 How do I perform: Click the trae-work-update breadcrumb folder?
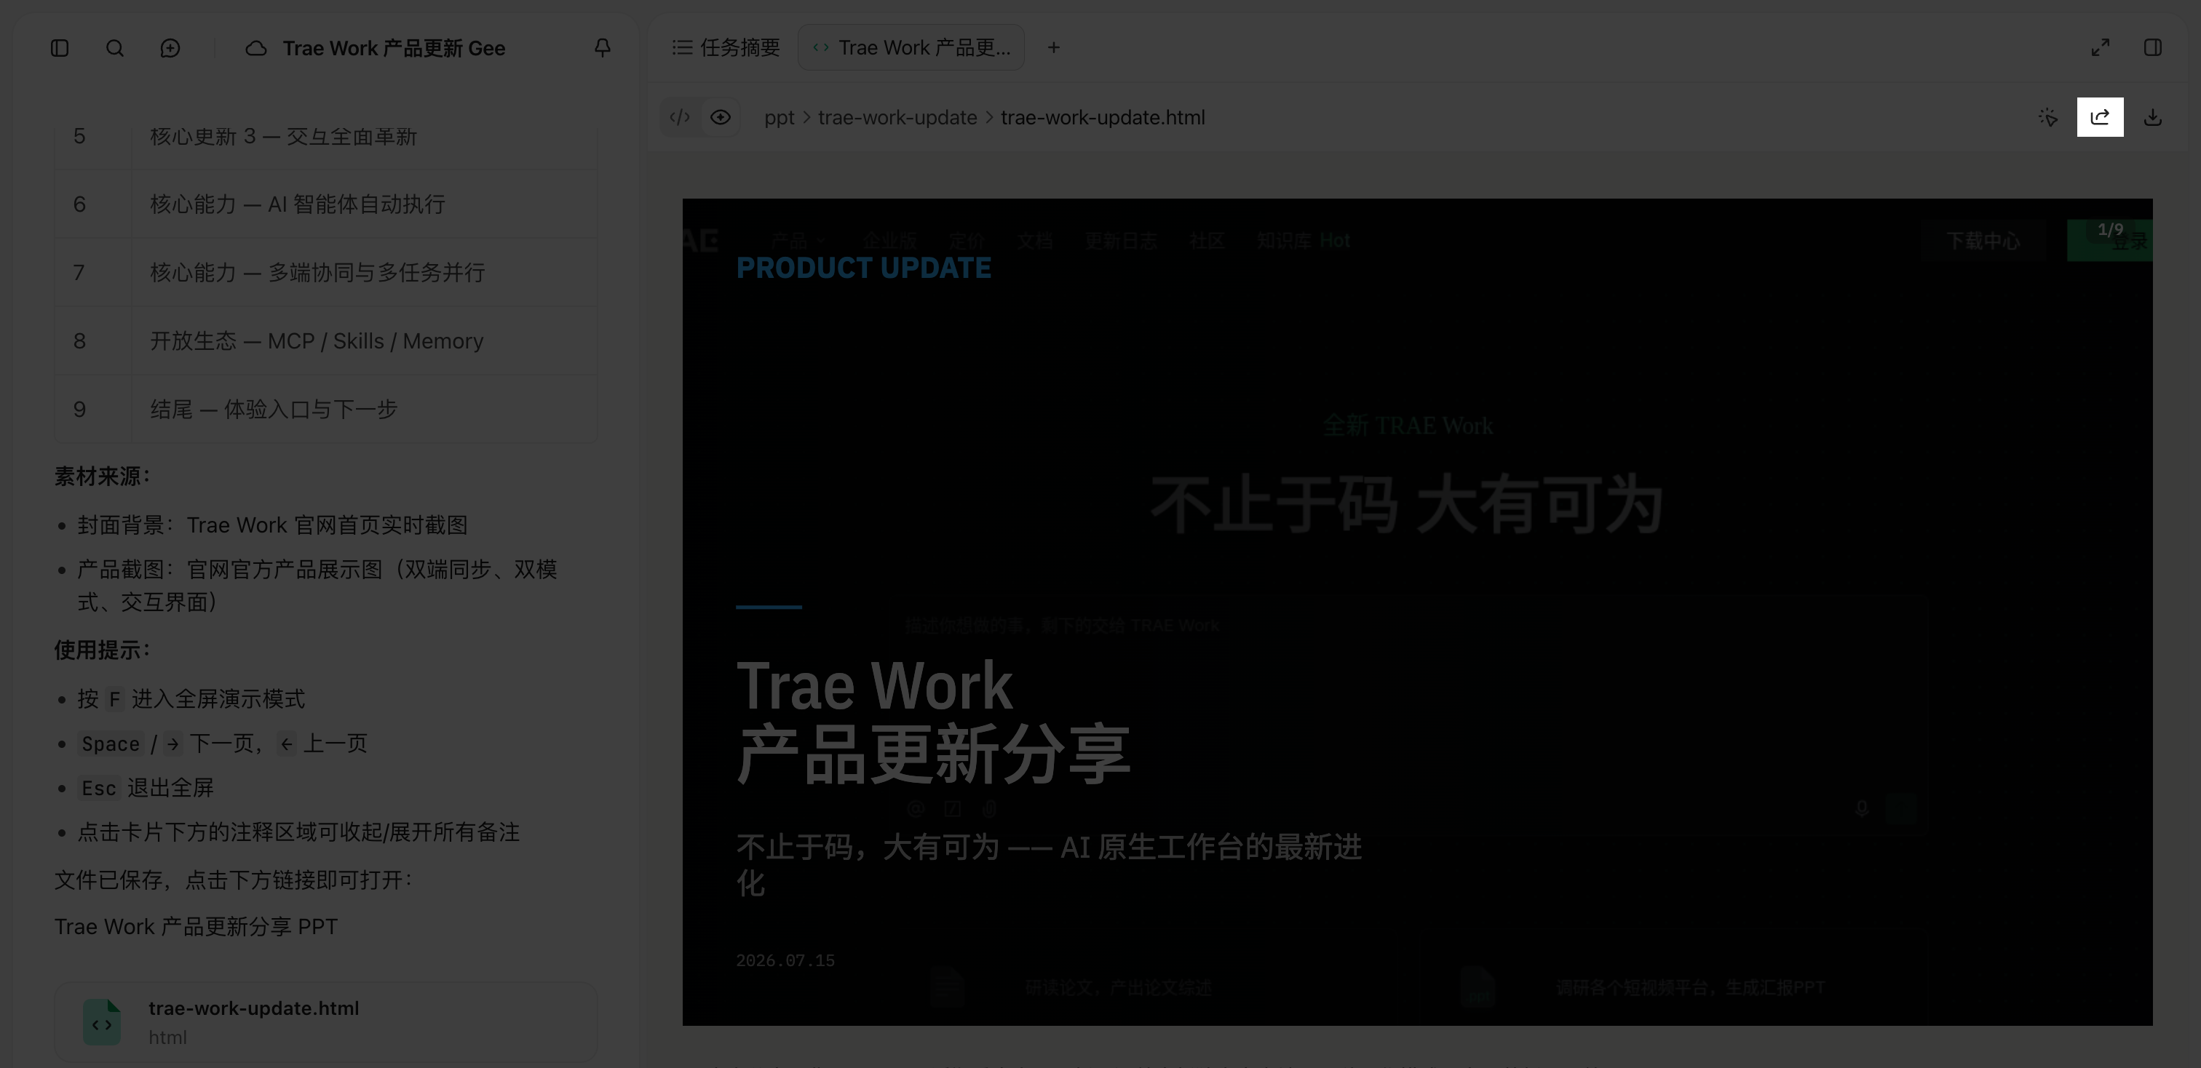[897, 118]
